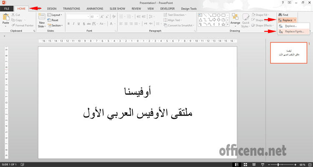
Task: Select the Slide Sorter view icon
Action: (246, 164)
